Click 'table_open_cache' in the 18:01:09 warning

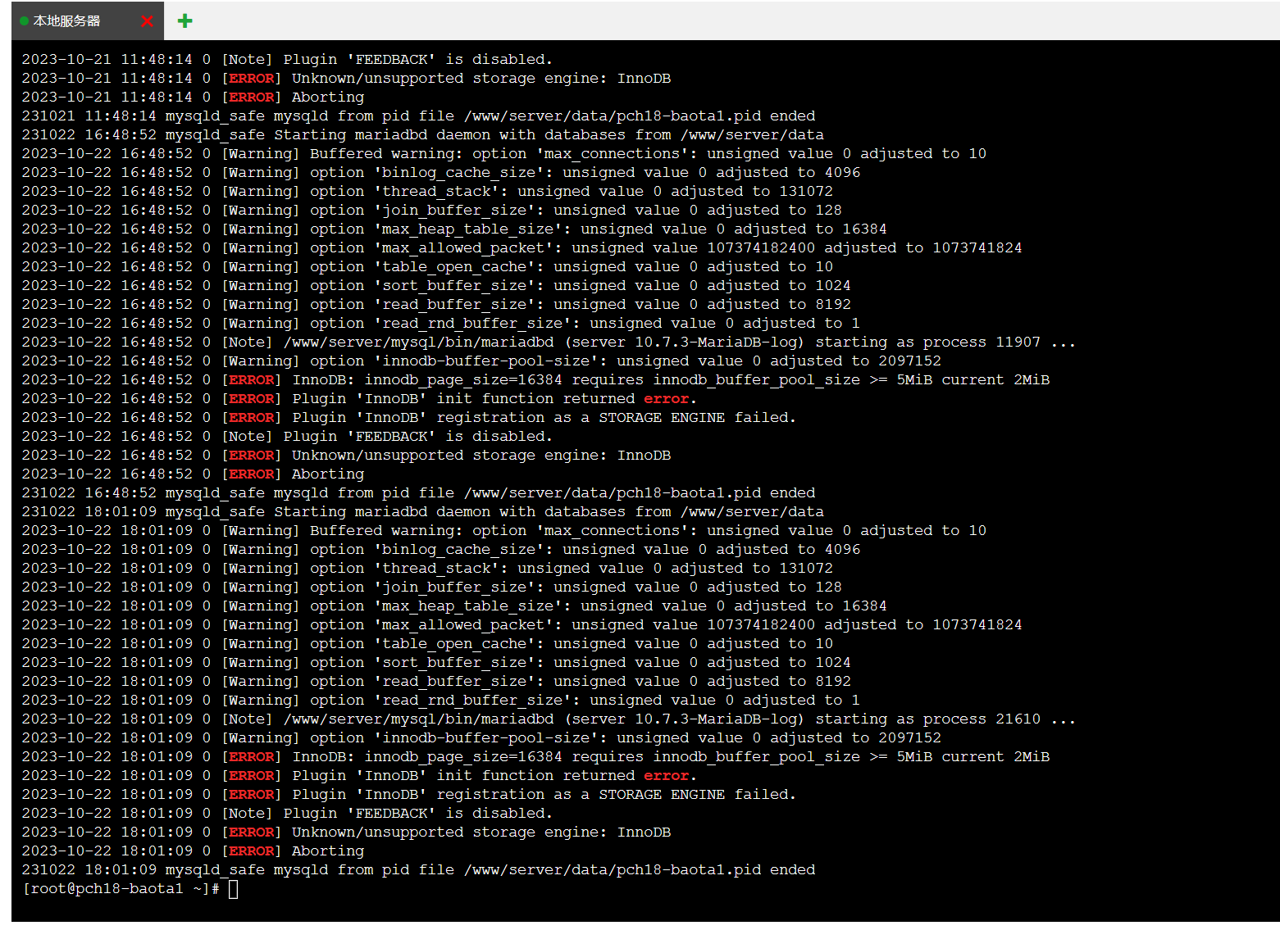pos(454,644)
